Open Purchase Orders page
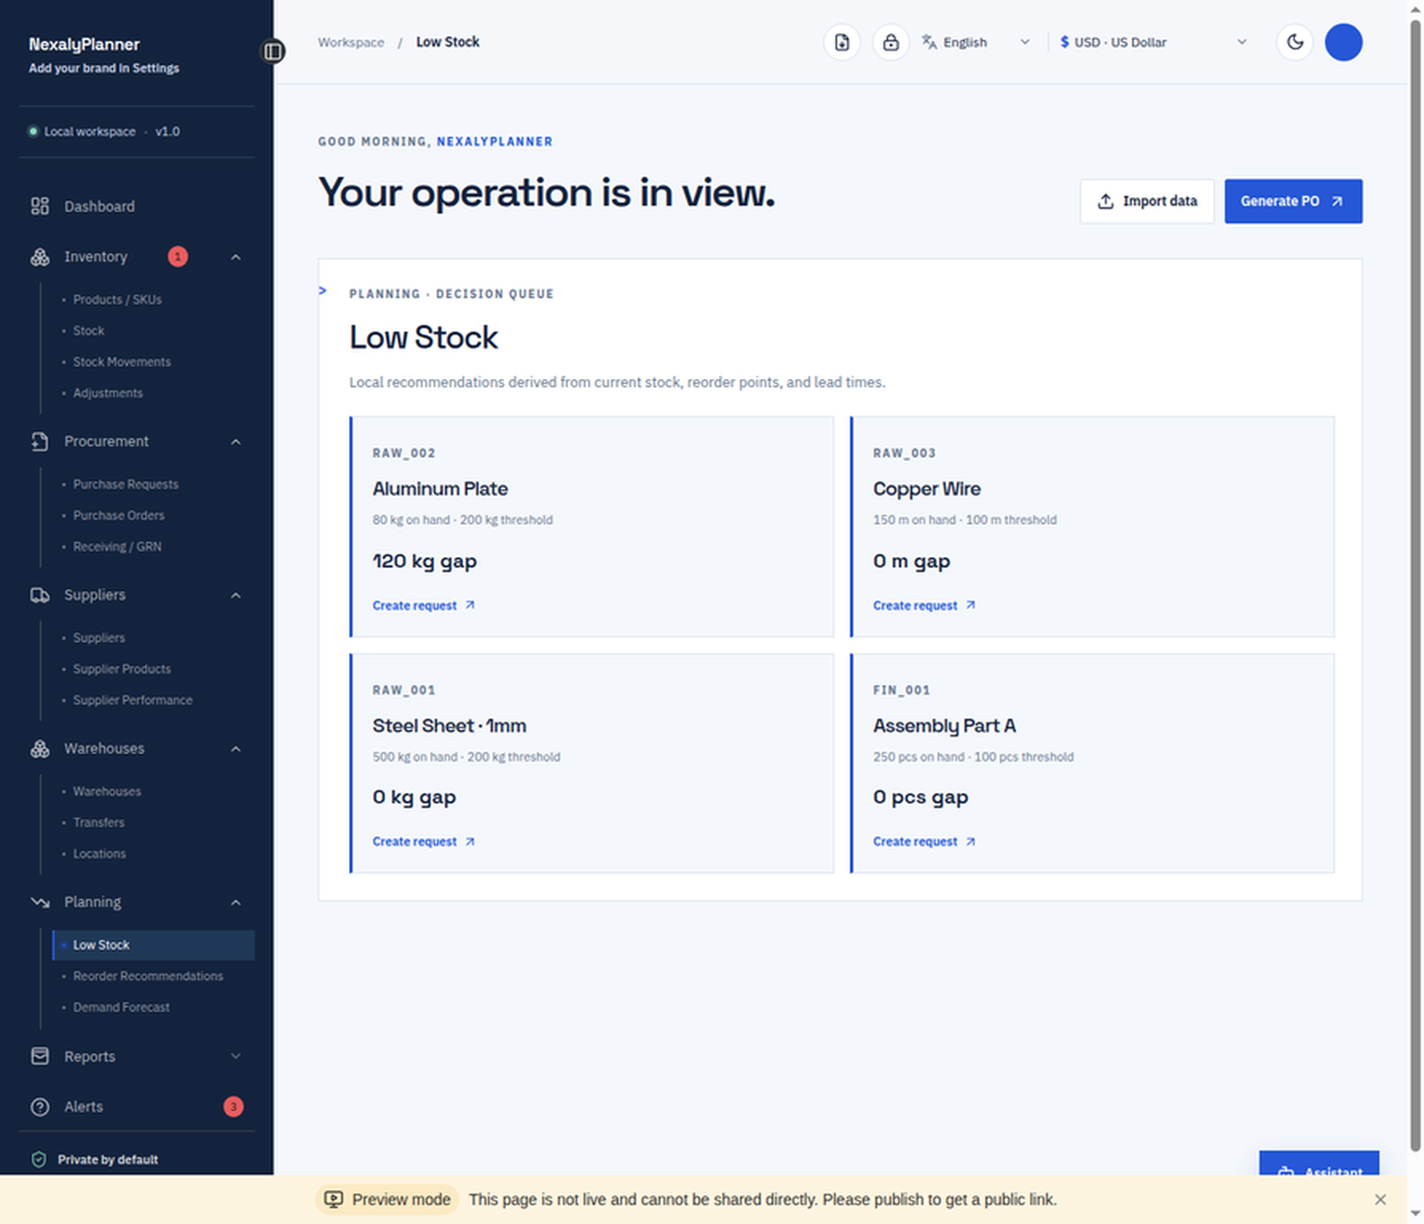The height and width of the screenshot is (1224, 1424). pos(118,516)
